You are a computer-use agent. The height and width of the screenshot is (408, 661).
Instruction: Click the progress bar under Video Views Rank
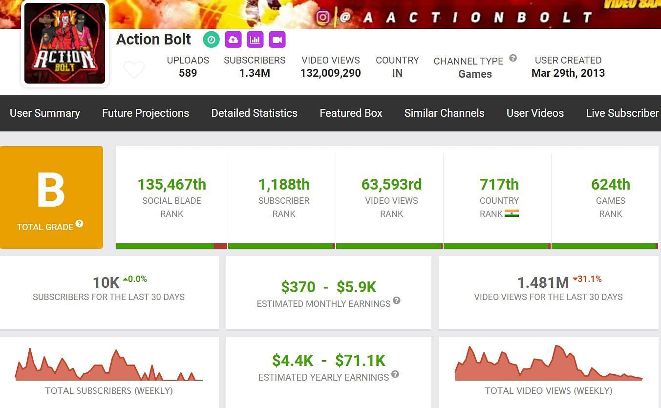(389, 246)
